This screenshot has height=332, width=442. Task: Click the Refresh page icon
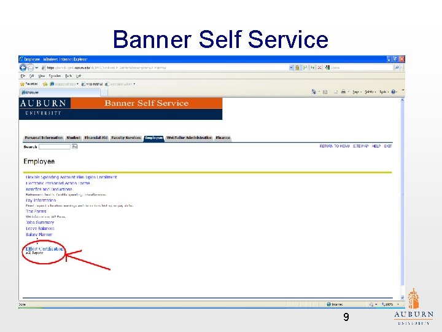click(x=312, y=68)
